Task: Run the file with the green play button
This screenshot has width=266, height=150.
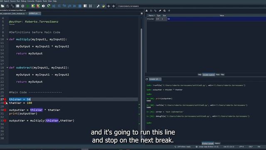Action: [x=28, y=6]
